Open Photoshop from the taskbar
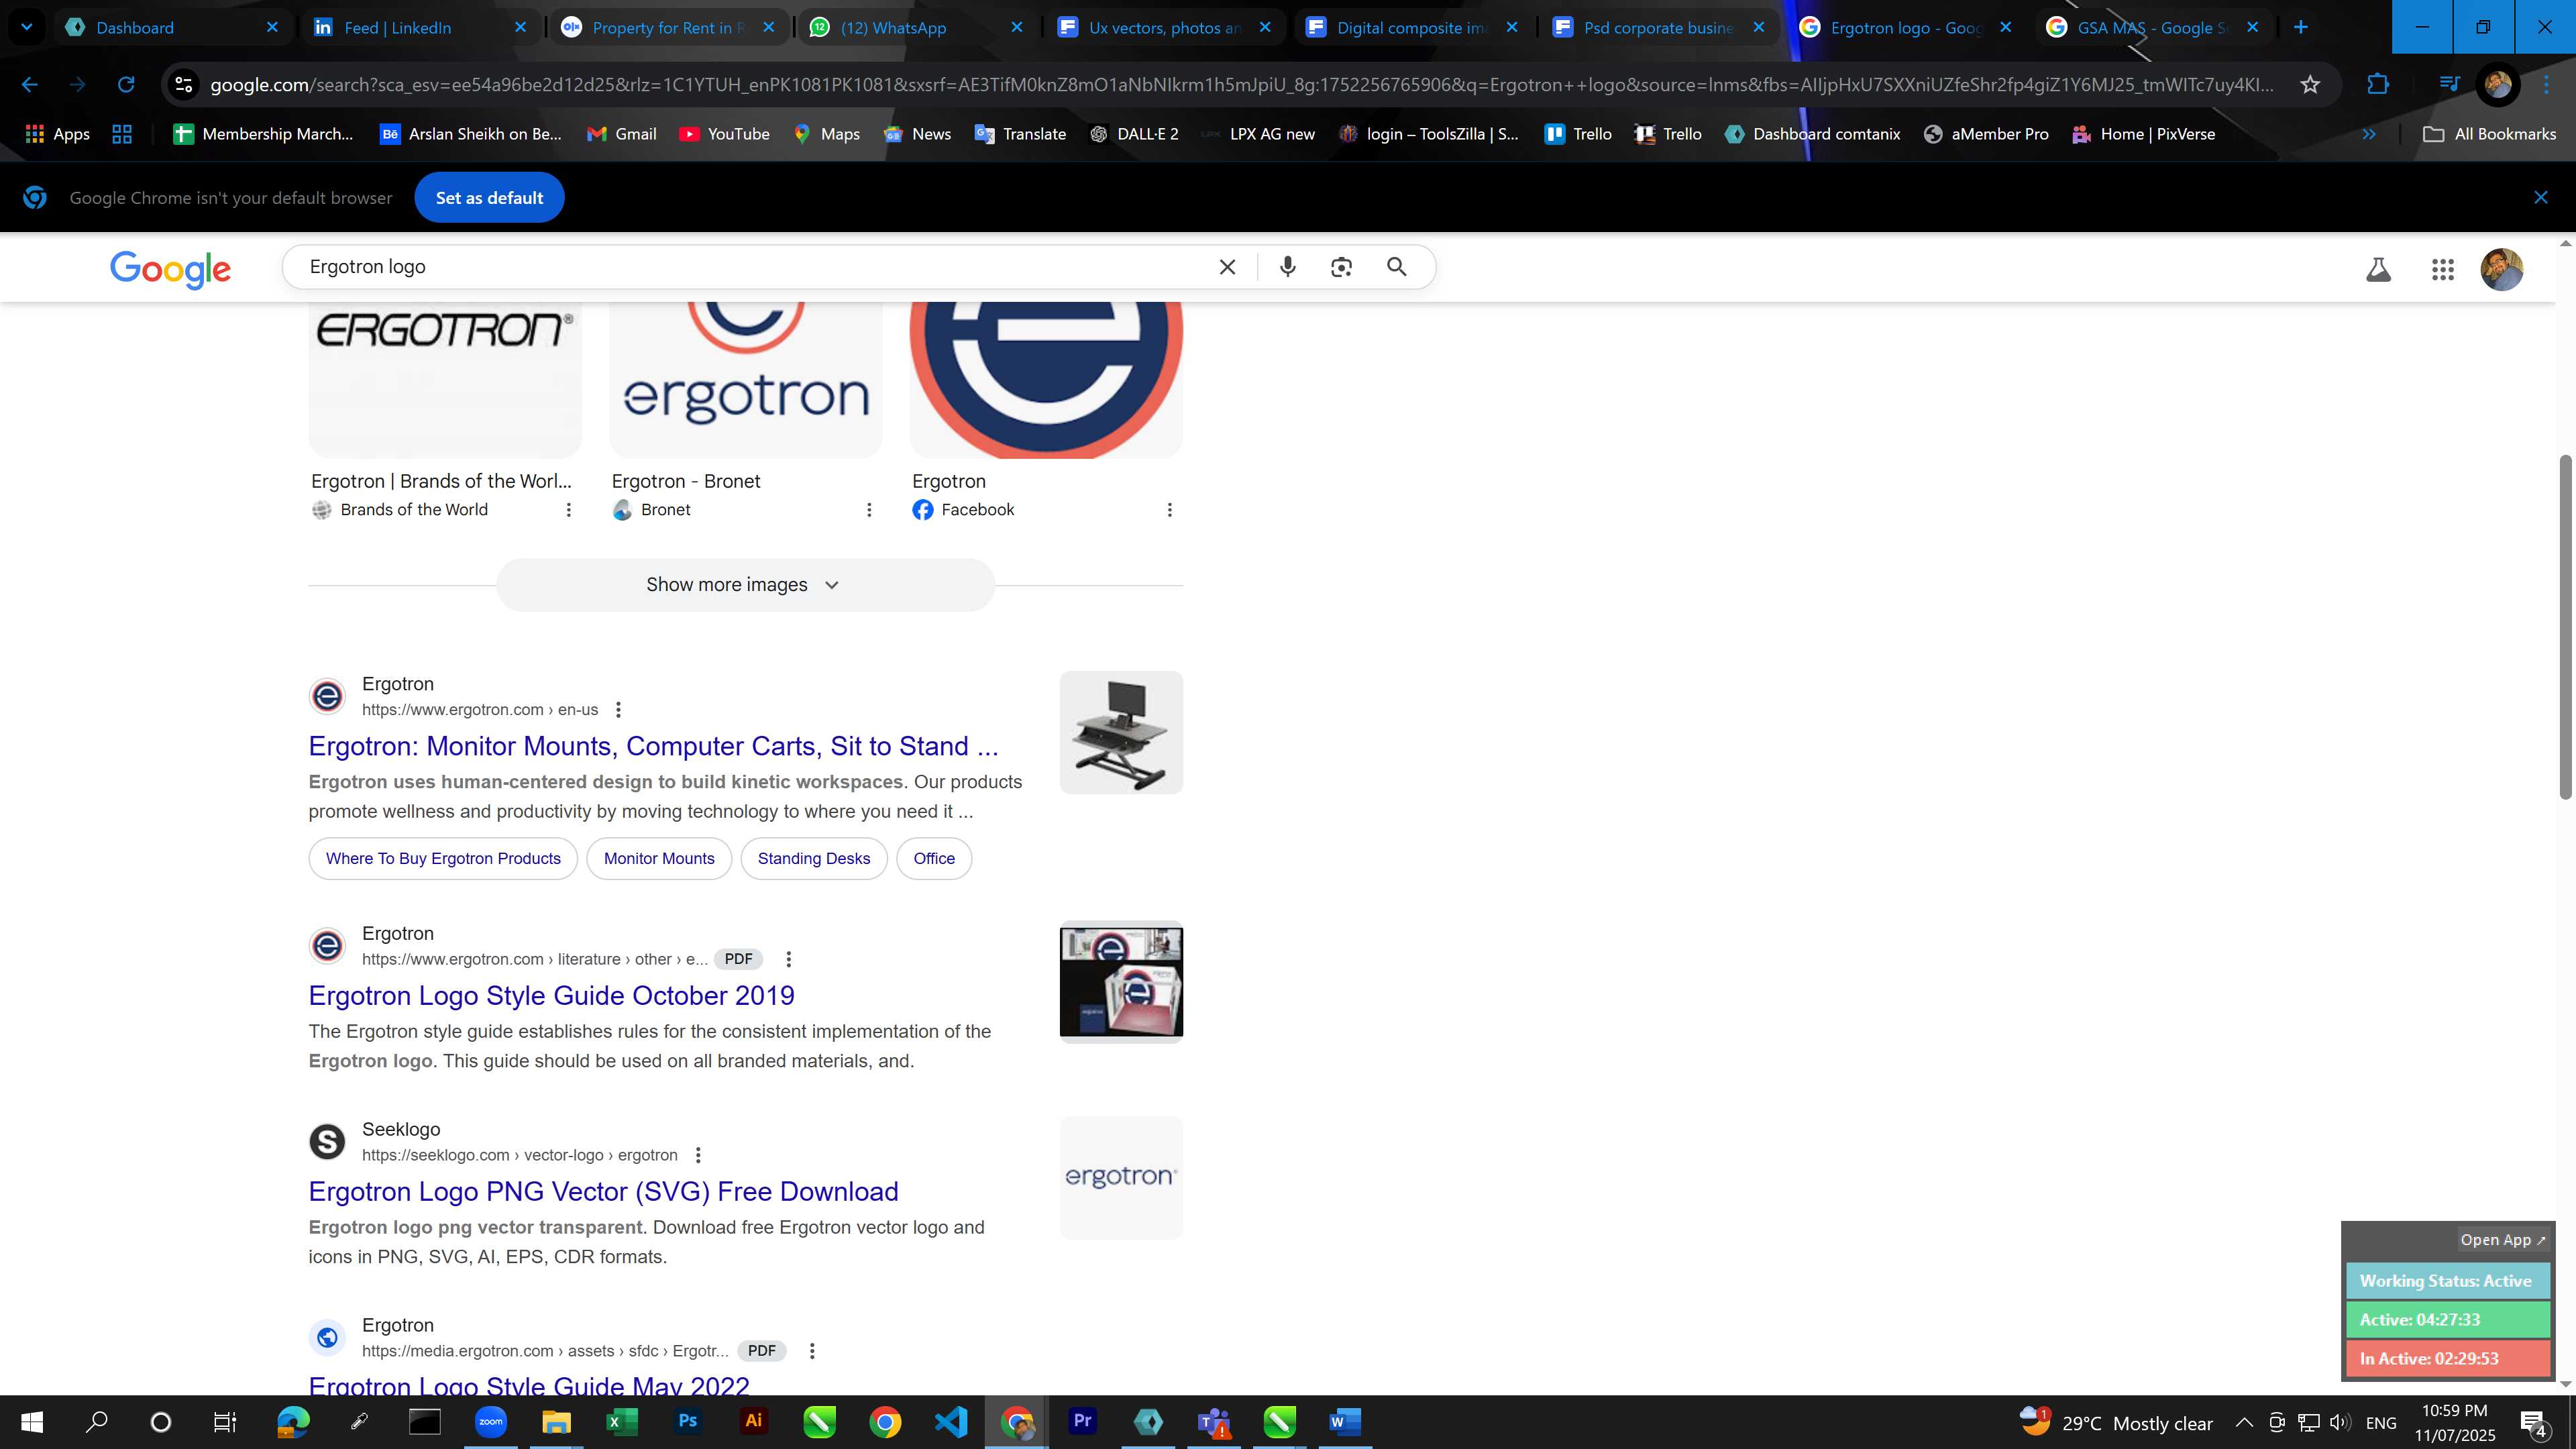This screenshot has width=2576, height=1449. click(688, 1421)
